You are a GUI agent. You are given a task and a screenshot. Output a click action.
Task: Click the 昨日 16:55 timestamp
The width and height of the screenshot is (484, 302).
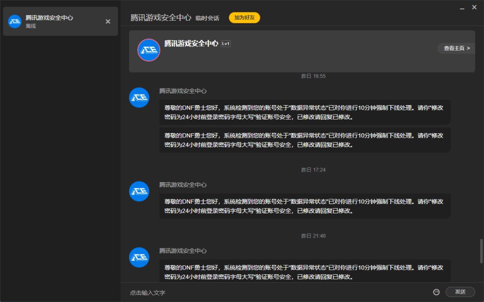point(313,76)
